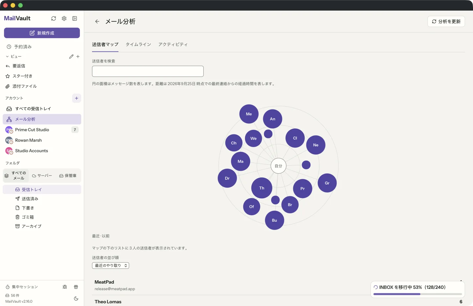Open 送信済み folder
Screen dimensions: 473x306
point(42,199)
